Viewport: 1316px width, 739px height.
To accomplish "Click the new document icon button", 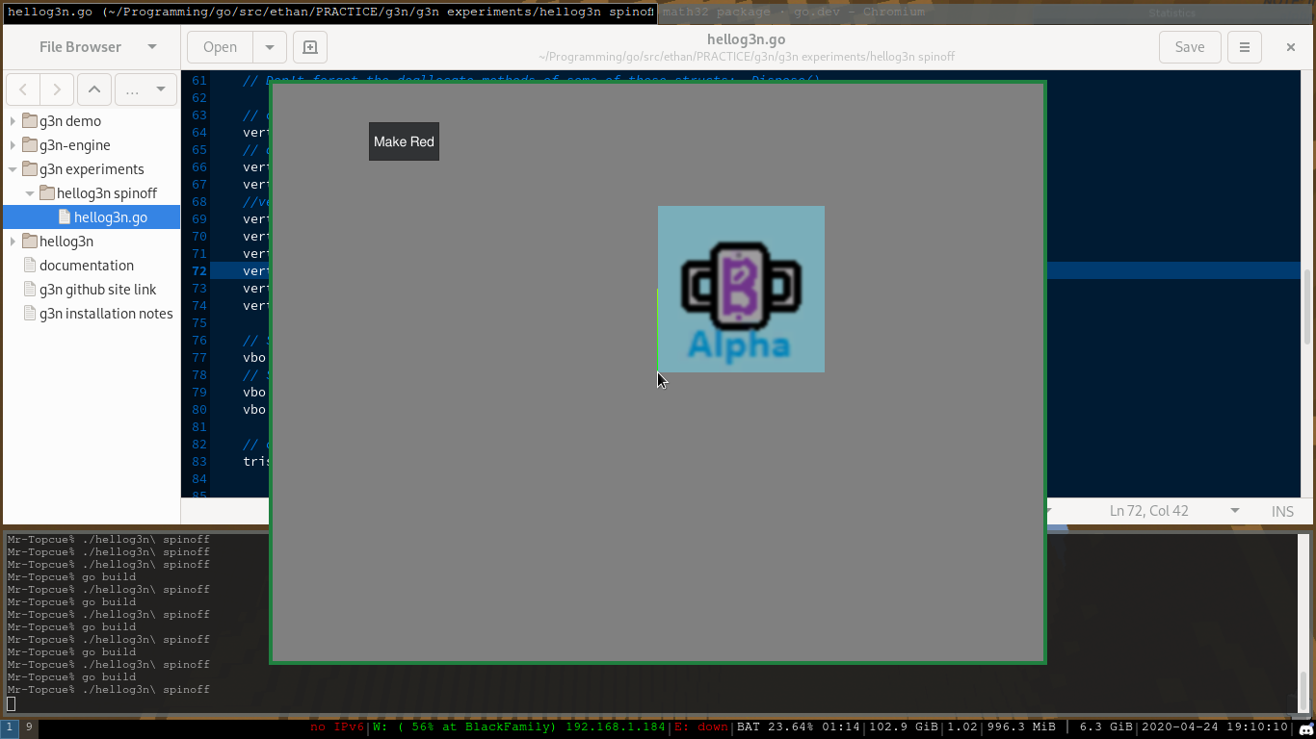I will (309, 47).
